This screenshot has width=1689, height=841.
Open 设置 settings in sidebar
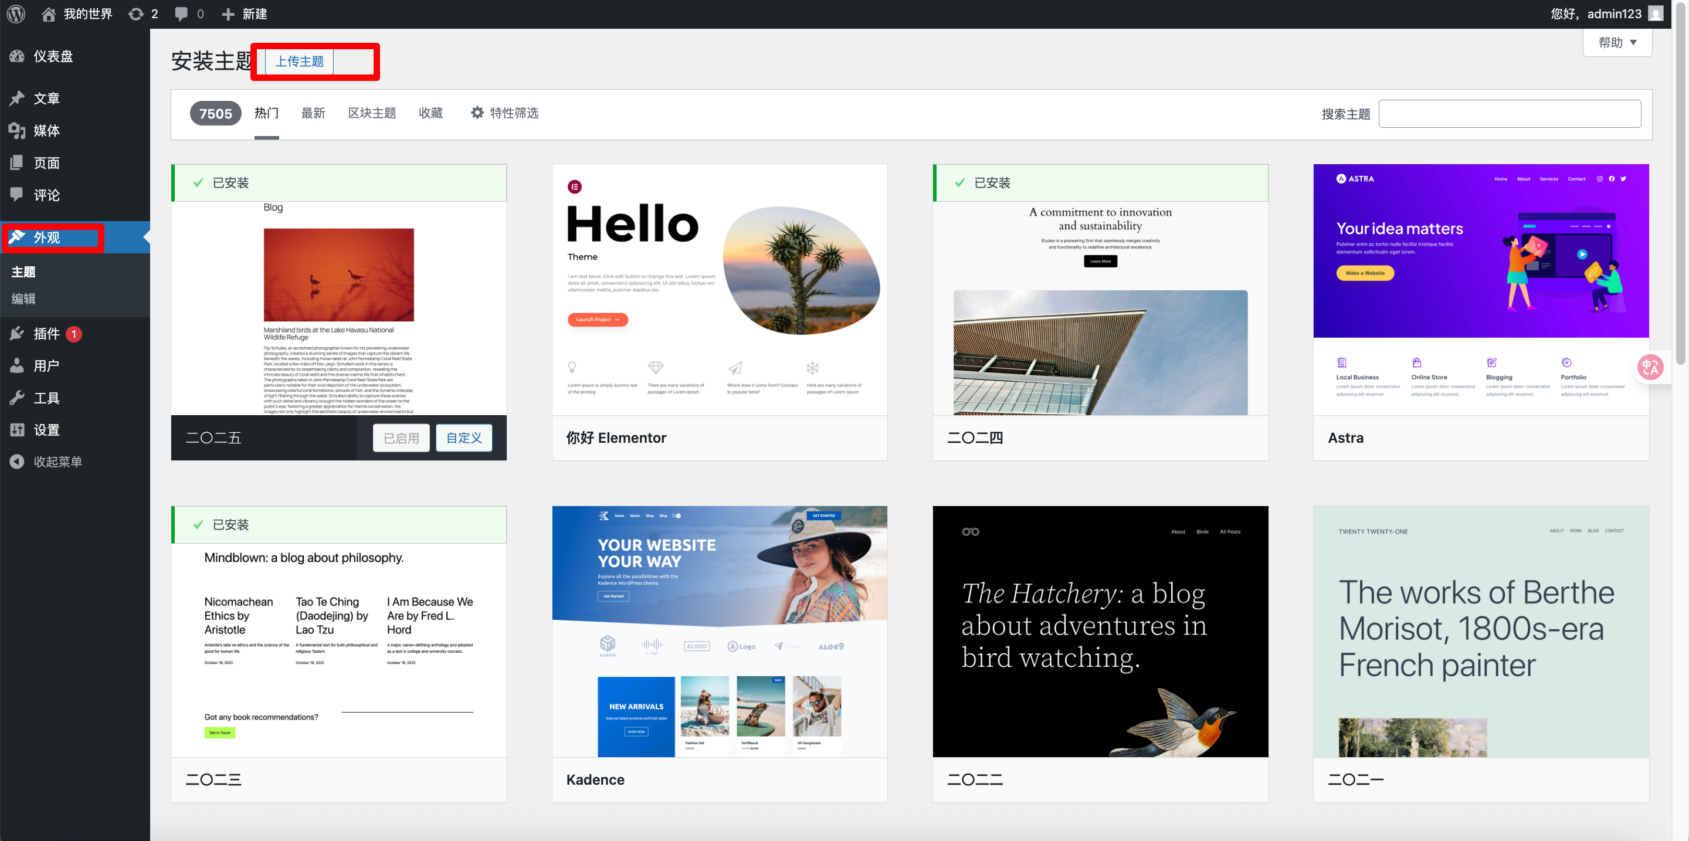tap(46, 430)
